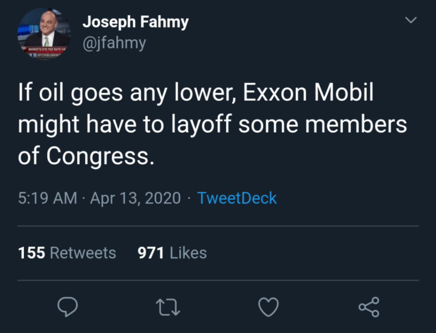
Task: Open the Joseph Fahmy display name
Action: (x=135, y=23)
